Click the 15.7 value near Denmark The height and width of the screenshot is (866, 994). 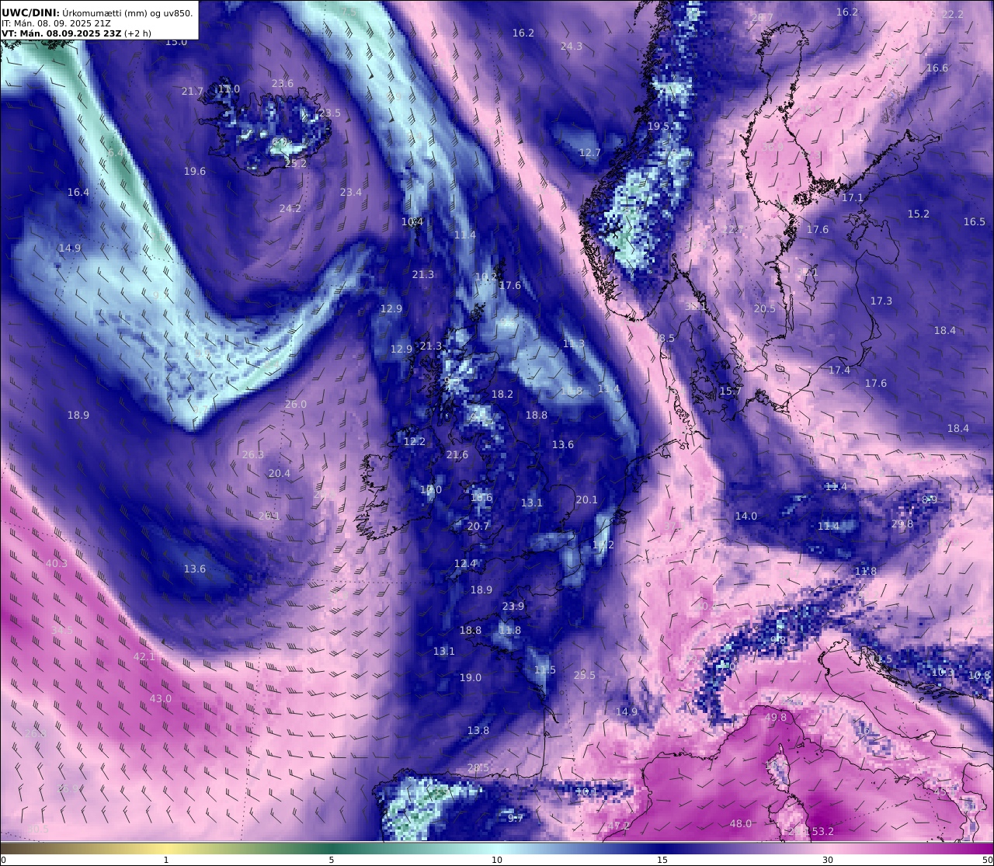pyautogui.click(x=731, y=391)
